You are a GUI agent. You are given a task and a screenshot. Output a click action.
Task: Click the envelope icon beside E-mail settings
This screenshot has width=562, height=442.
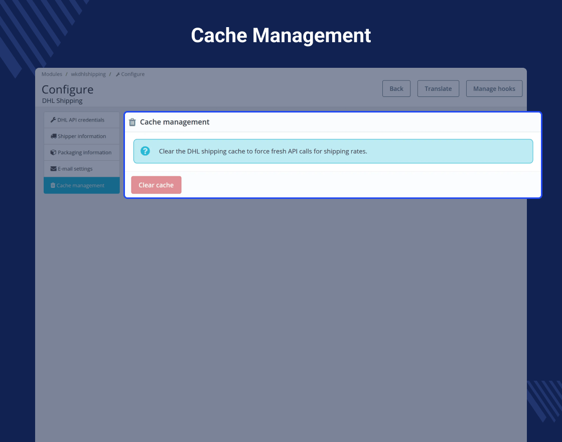point(53,169)
